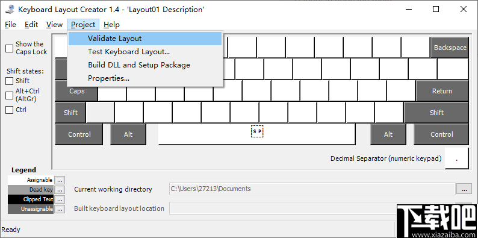Minimize the Keyboard Layout Creator window

pyautogui.click(x=409, y=10)
